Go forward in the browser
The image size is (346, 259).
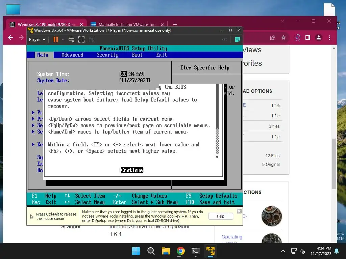21,38
